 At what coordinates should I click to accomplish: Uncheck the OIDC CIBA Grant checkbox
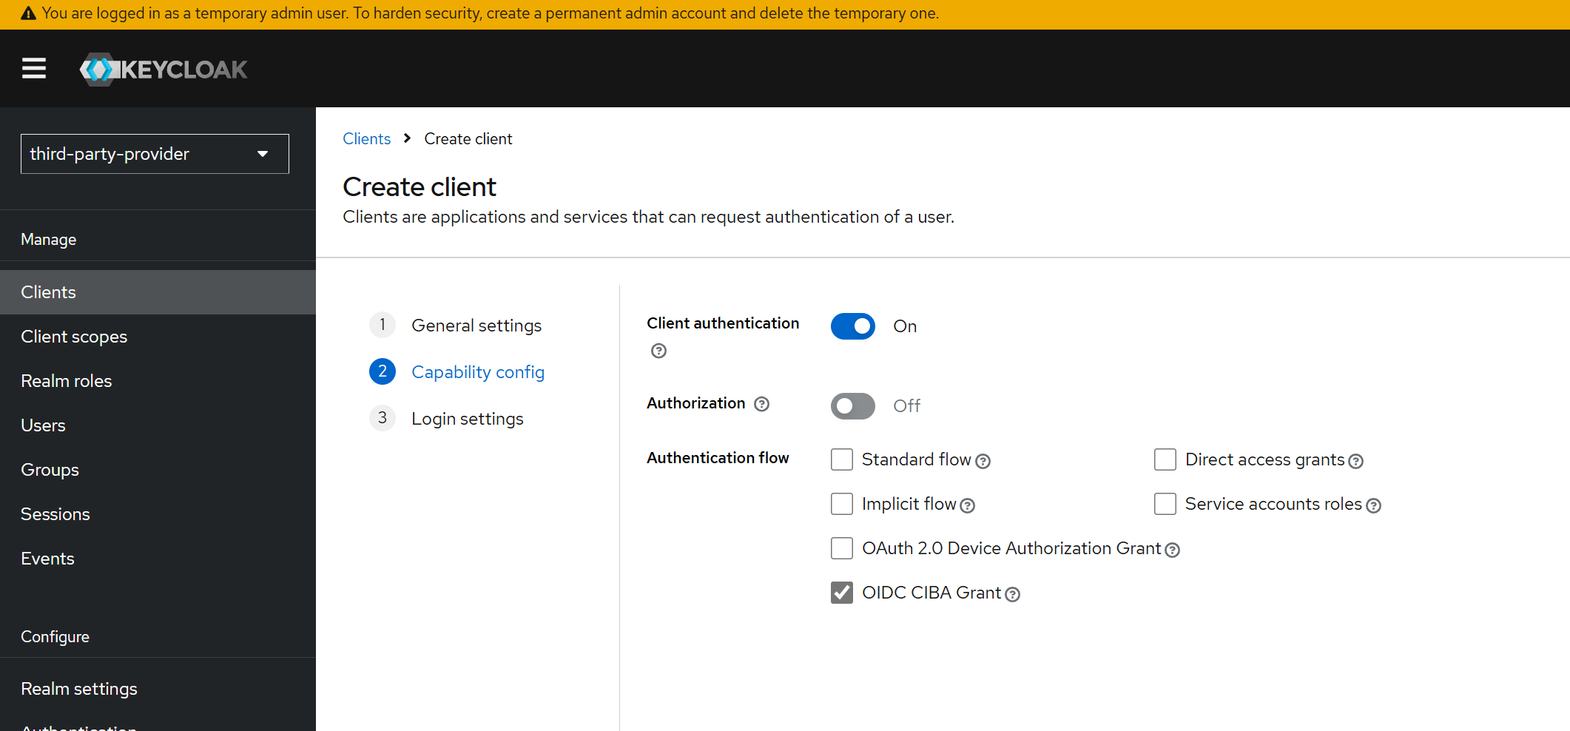click(x=842, y=593)
